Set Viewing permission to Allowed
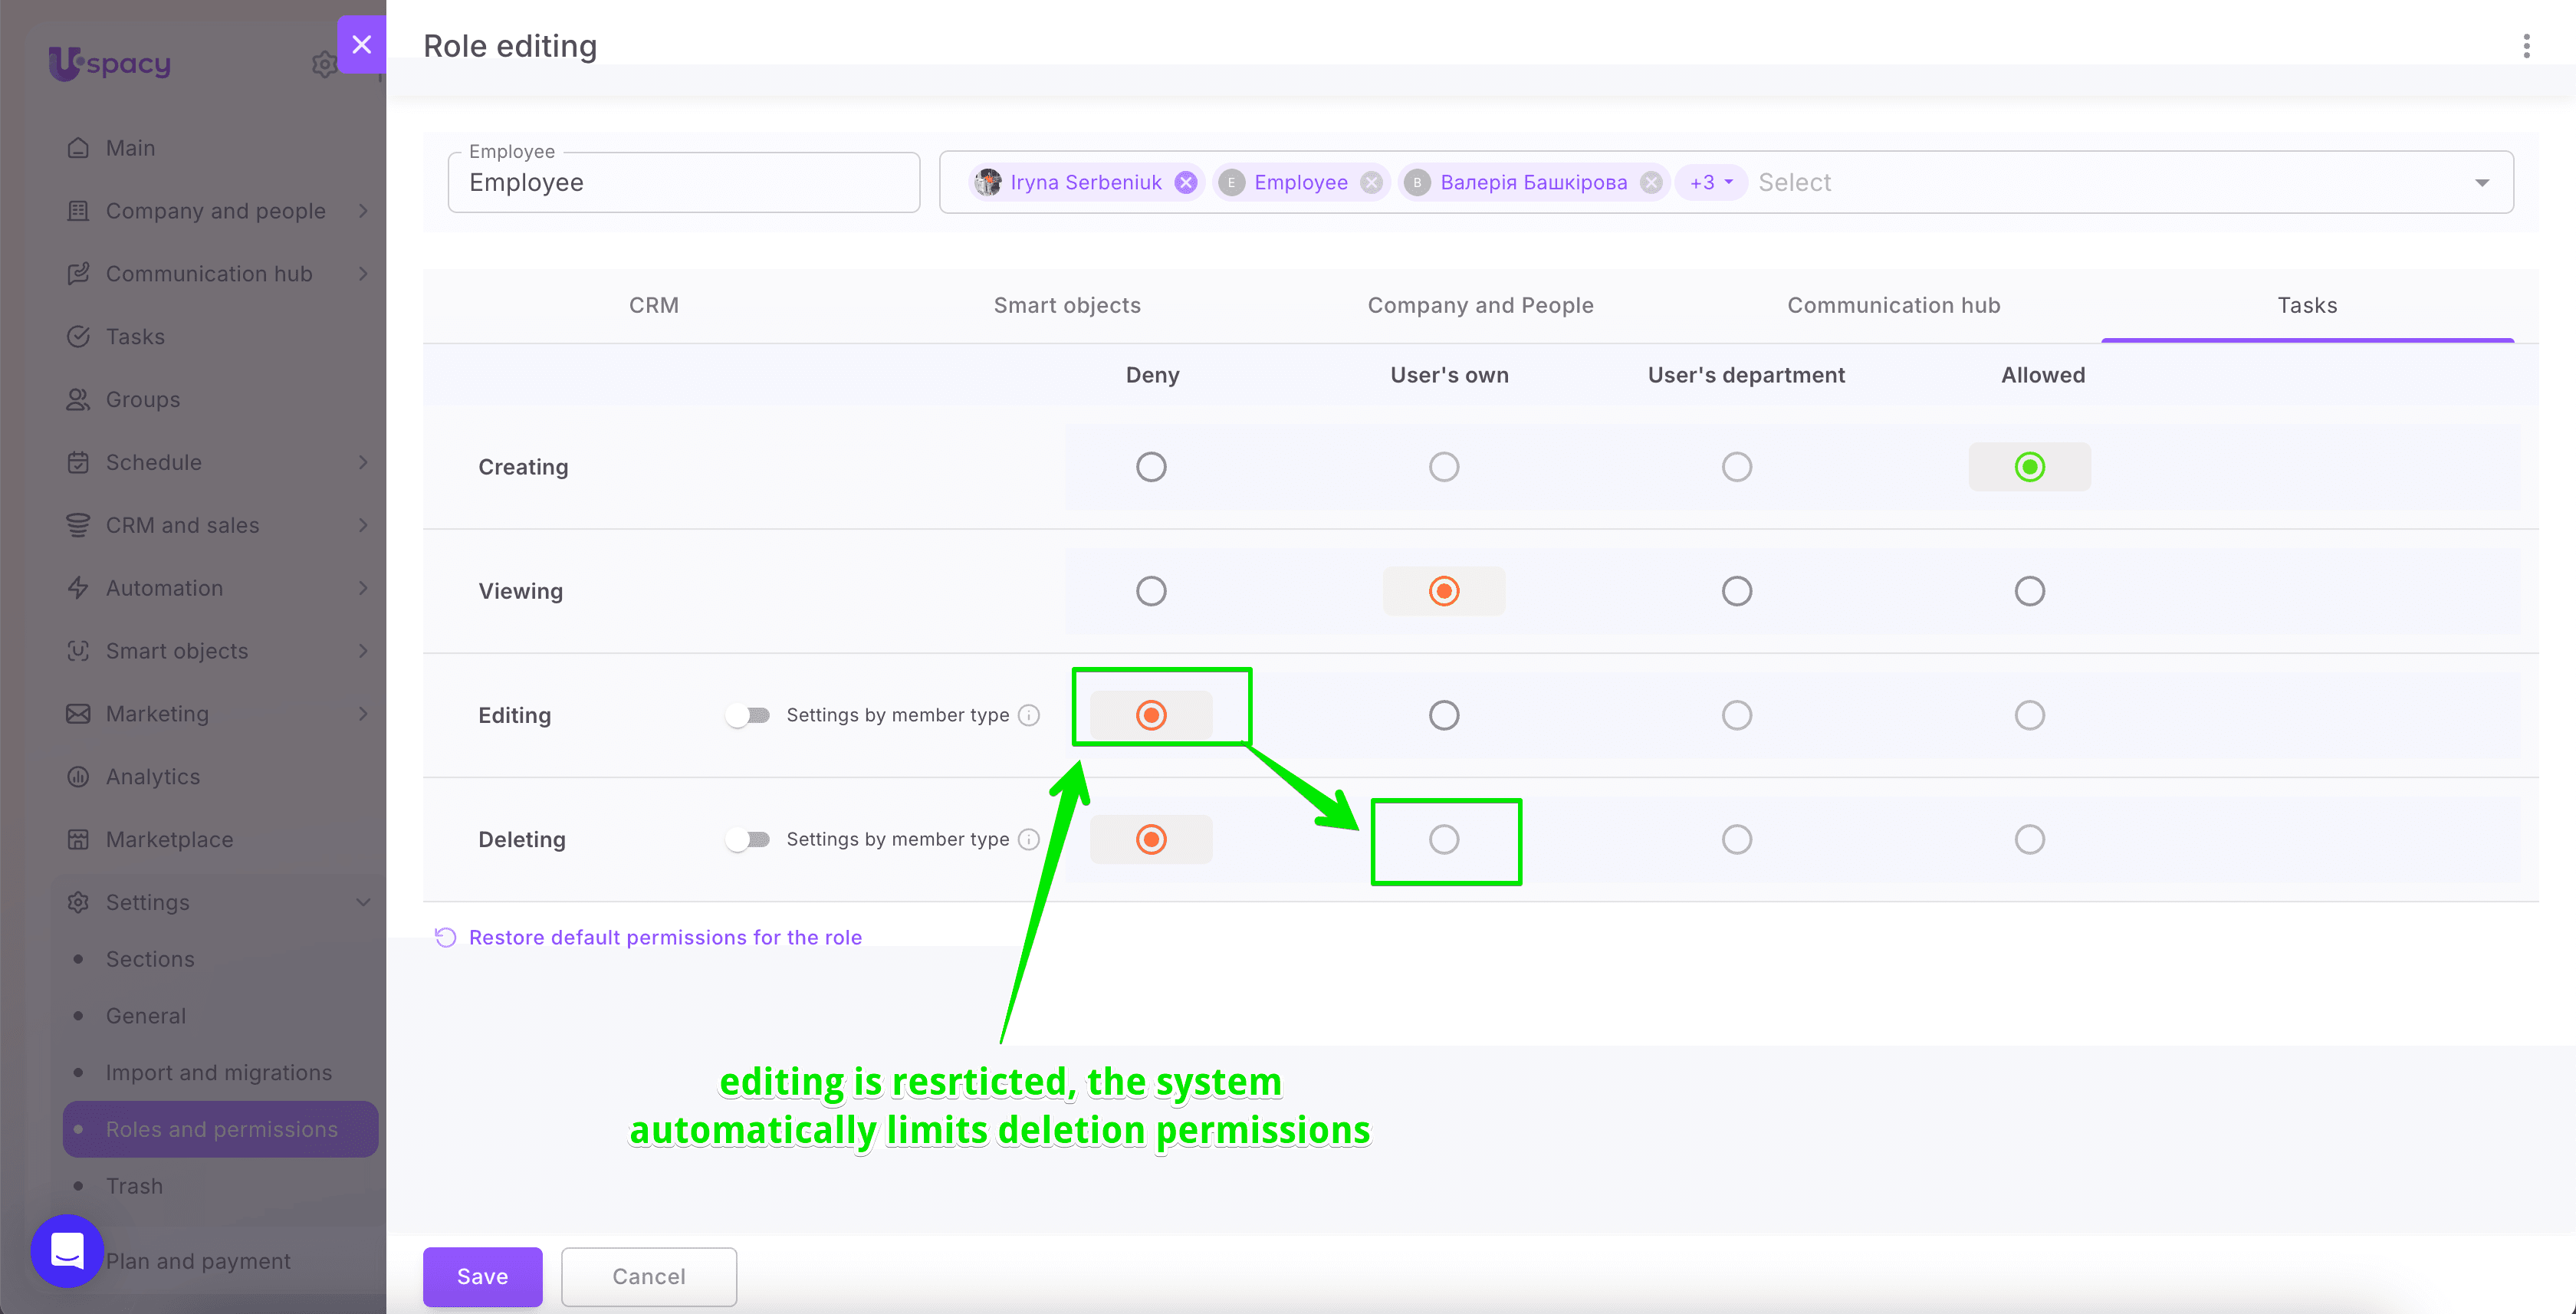The height and width of the screenshot is (1314, 2576). point(2029,591)
